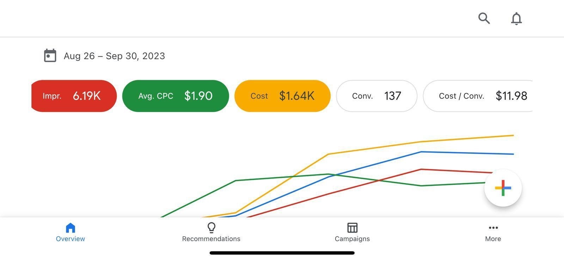Open notifications via the bell icon
Screen dimensions: 564x260
click(516, 19)
